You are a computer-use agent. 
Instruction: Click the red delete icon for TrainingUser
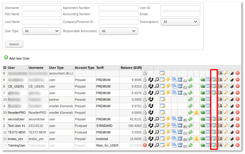tap(238, 145)
